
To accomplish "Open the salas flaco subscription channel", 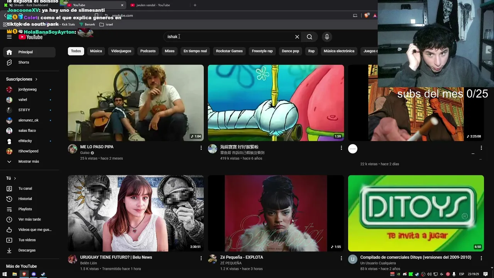I will pyautogui.click(x=29, y=131).
